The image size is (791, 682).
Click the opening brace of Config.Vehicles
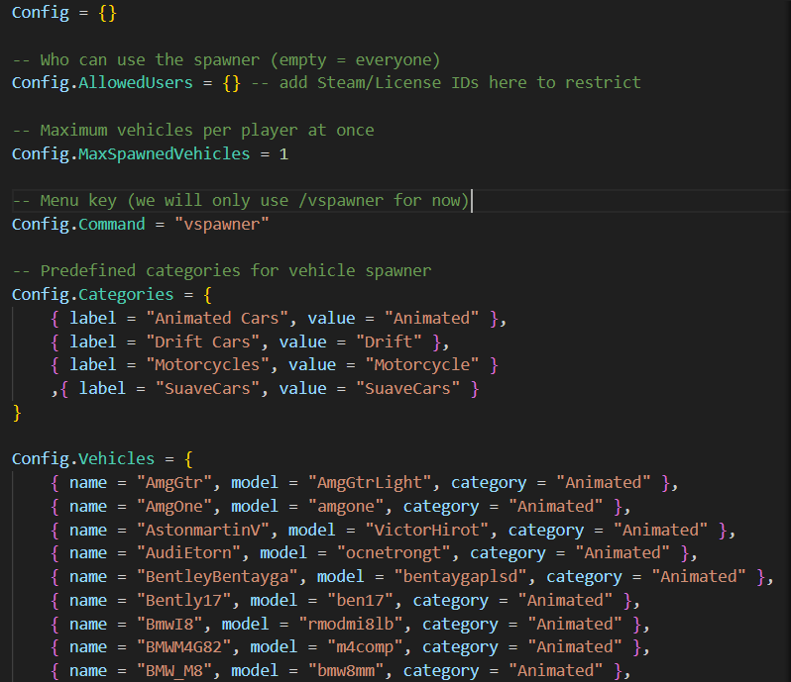pyautogui.click(x=188, y=459)
